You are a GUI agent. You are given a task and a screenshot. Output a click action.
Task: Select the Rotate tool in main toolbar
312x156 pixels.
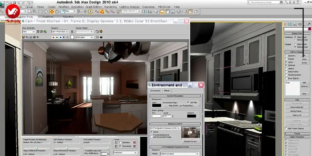(57, 11)
